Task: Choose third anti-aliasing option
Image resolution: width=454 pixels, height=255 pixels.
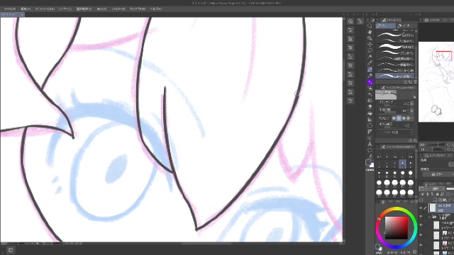Action: (404, 118)
